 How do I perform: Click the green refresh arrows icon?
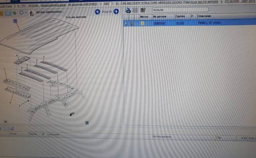pyautogui.click(x=15, y=13)
